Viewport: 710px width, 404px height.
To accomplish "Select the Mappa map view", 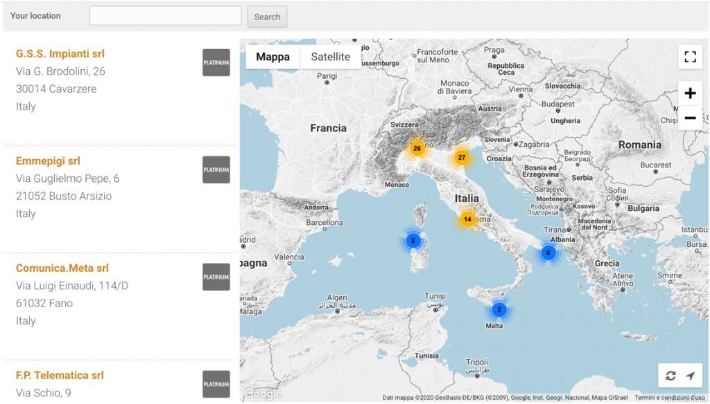I will click(272, 57).
